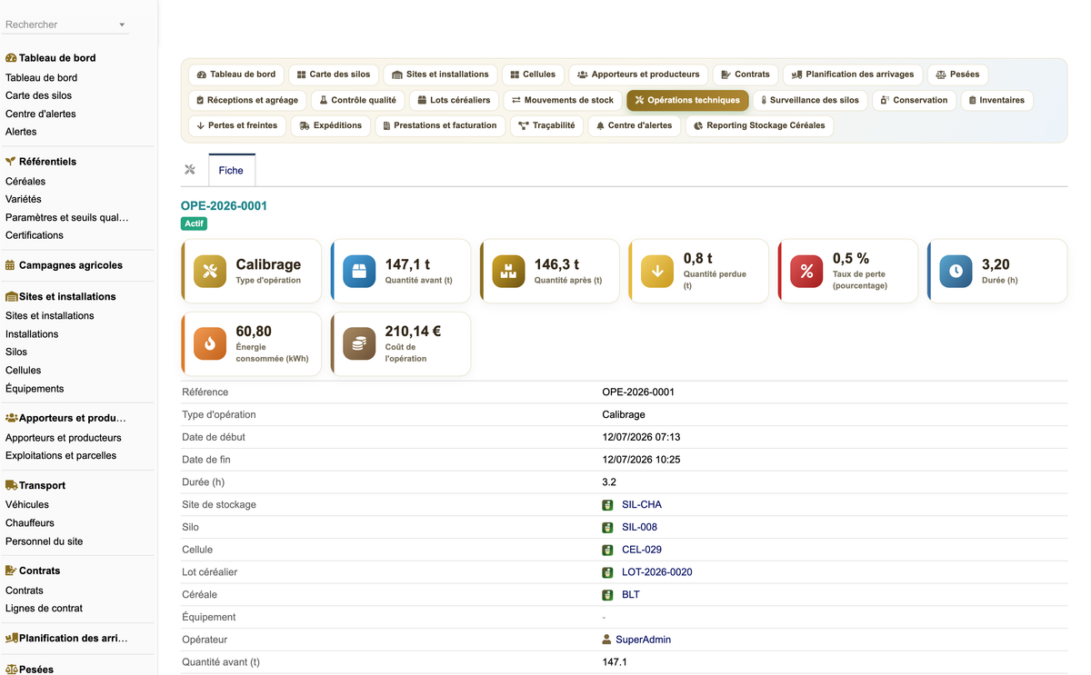Click the icon beside LOT-2026-0020
The image size is (1091, 675).
click(x=607, y=573)
